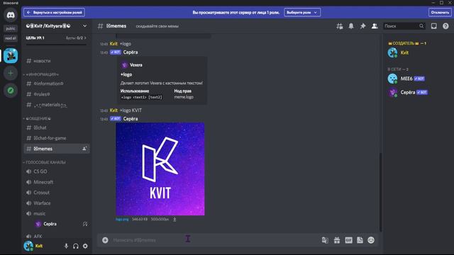Show pinned messages pin icon
The width and height of the screenshot is (454, 255).
(362, 26)
